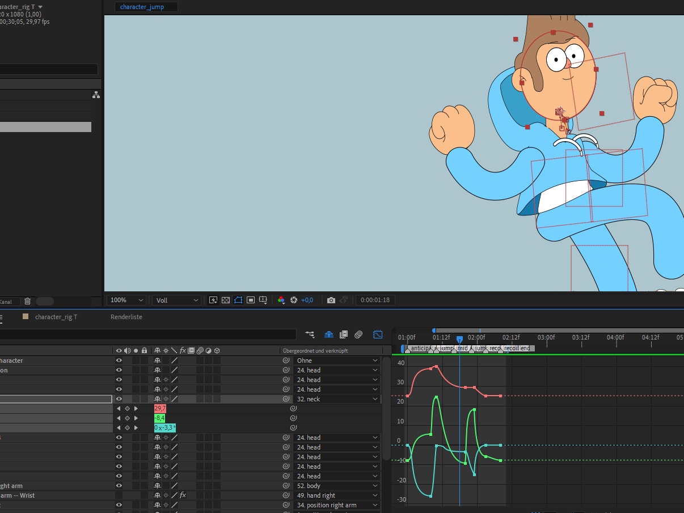Toggle lock box on the 52. body row
This screenshot has height=513, width=684.
[145, 486]
